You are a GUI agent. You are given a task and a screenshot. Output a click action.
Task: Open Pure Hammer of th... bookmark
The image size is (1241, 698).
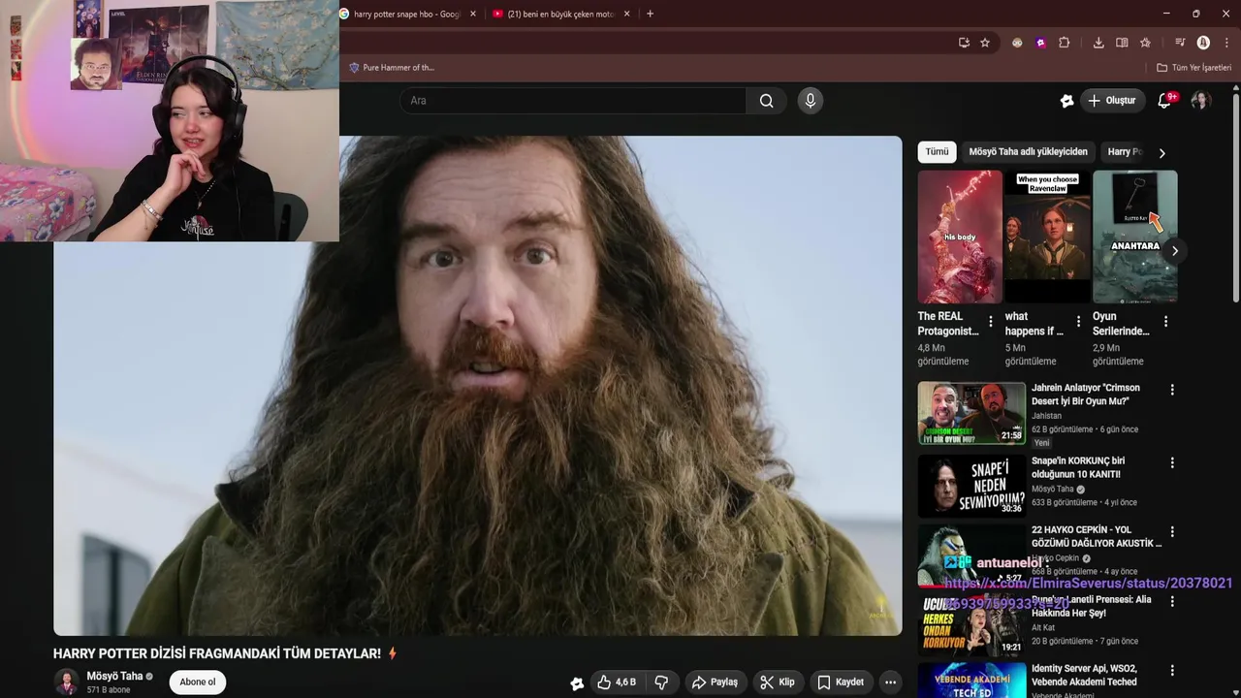[x=392, y=68]
